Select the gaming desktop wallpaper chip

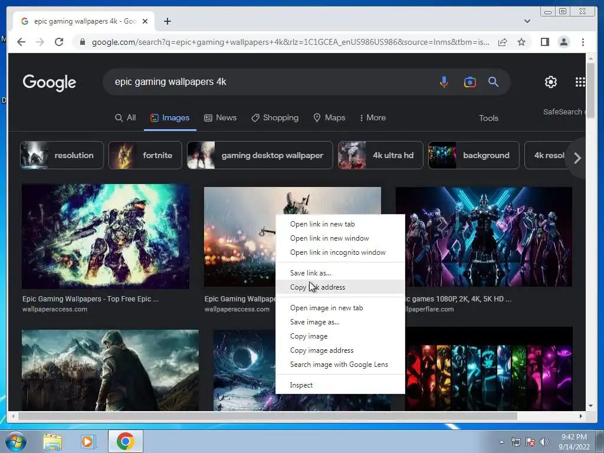[x=260, y=155]
